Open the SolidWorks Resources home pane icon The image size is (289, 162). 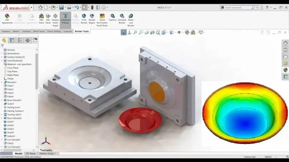point(285,43)
